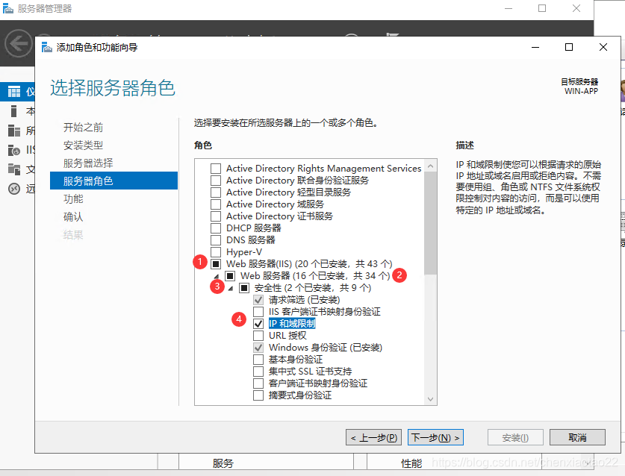625x476 pixels.
Task: Click the IIS icon in Server Manager sidebar
Action: point(14,150)
